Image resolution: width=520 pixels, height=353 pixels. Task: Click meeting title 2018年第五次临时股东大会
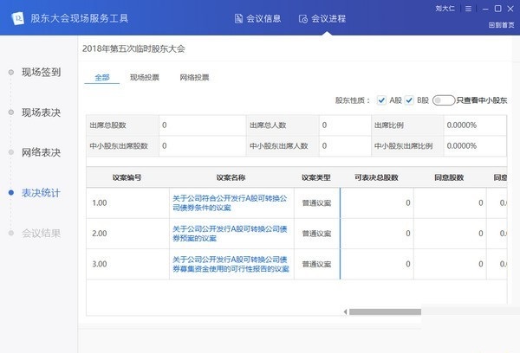coord(133,49)
